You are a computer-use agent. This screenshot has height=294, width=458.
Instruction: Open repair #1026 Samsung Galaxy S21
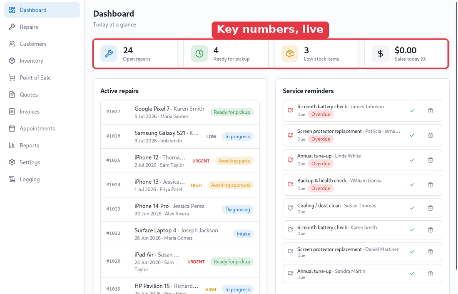coord(180,137)
